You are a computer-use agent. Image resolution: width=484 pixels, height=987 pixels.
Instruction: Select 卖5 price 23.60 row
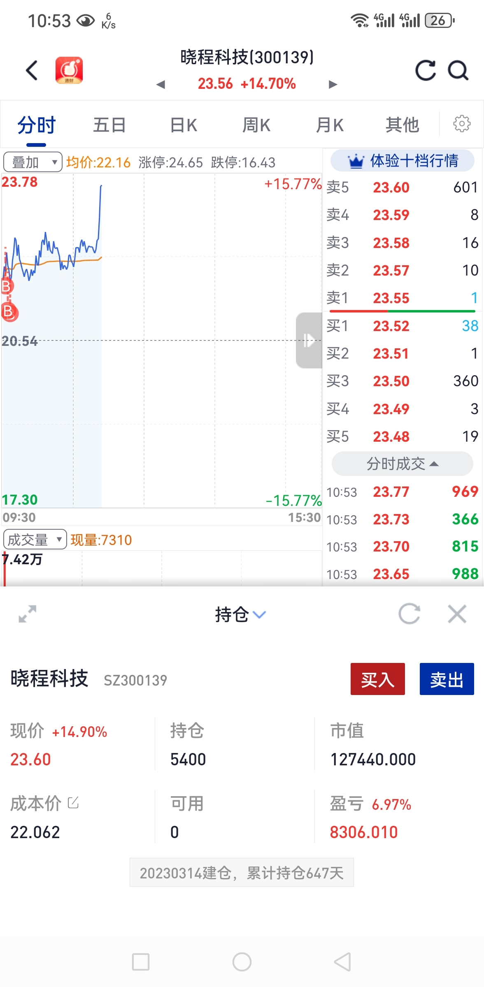[x=403, y=188]
